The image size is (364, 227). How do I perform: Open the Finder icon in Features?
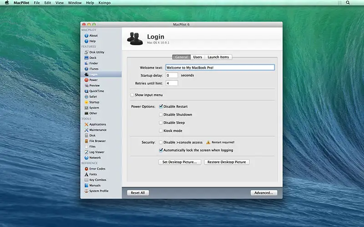click(x=86, y=63)
